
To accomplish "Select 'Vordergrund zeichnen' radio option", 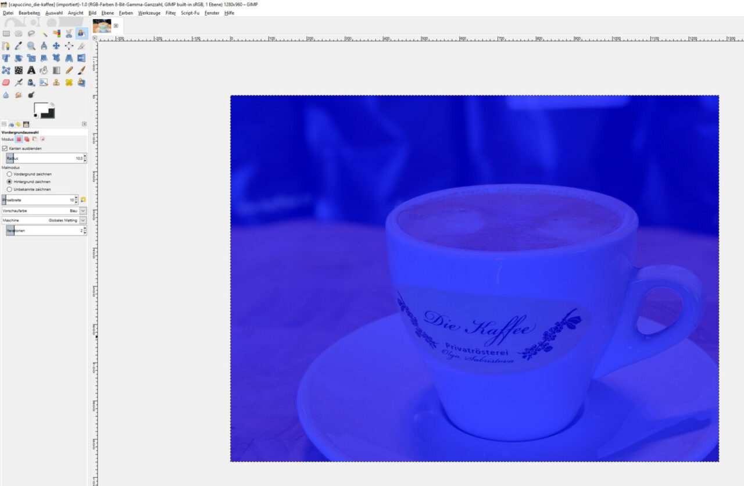I will [9, 174].
